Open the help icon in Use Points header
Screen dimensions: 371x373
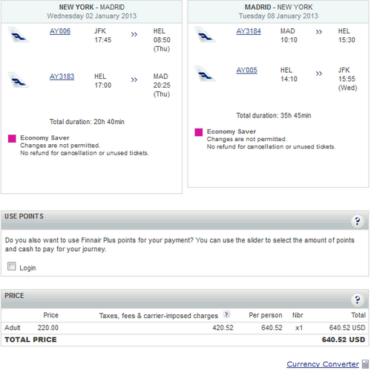point(358,221)
